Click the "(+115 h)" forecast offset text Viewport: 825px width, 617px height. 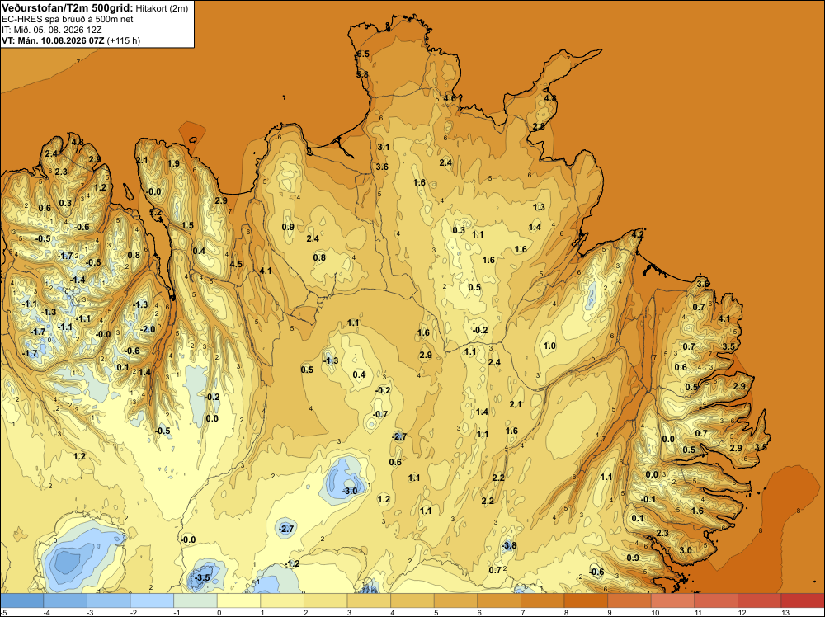tap(123, 40)
